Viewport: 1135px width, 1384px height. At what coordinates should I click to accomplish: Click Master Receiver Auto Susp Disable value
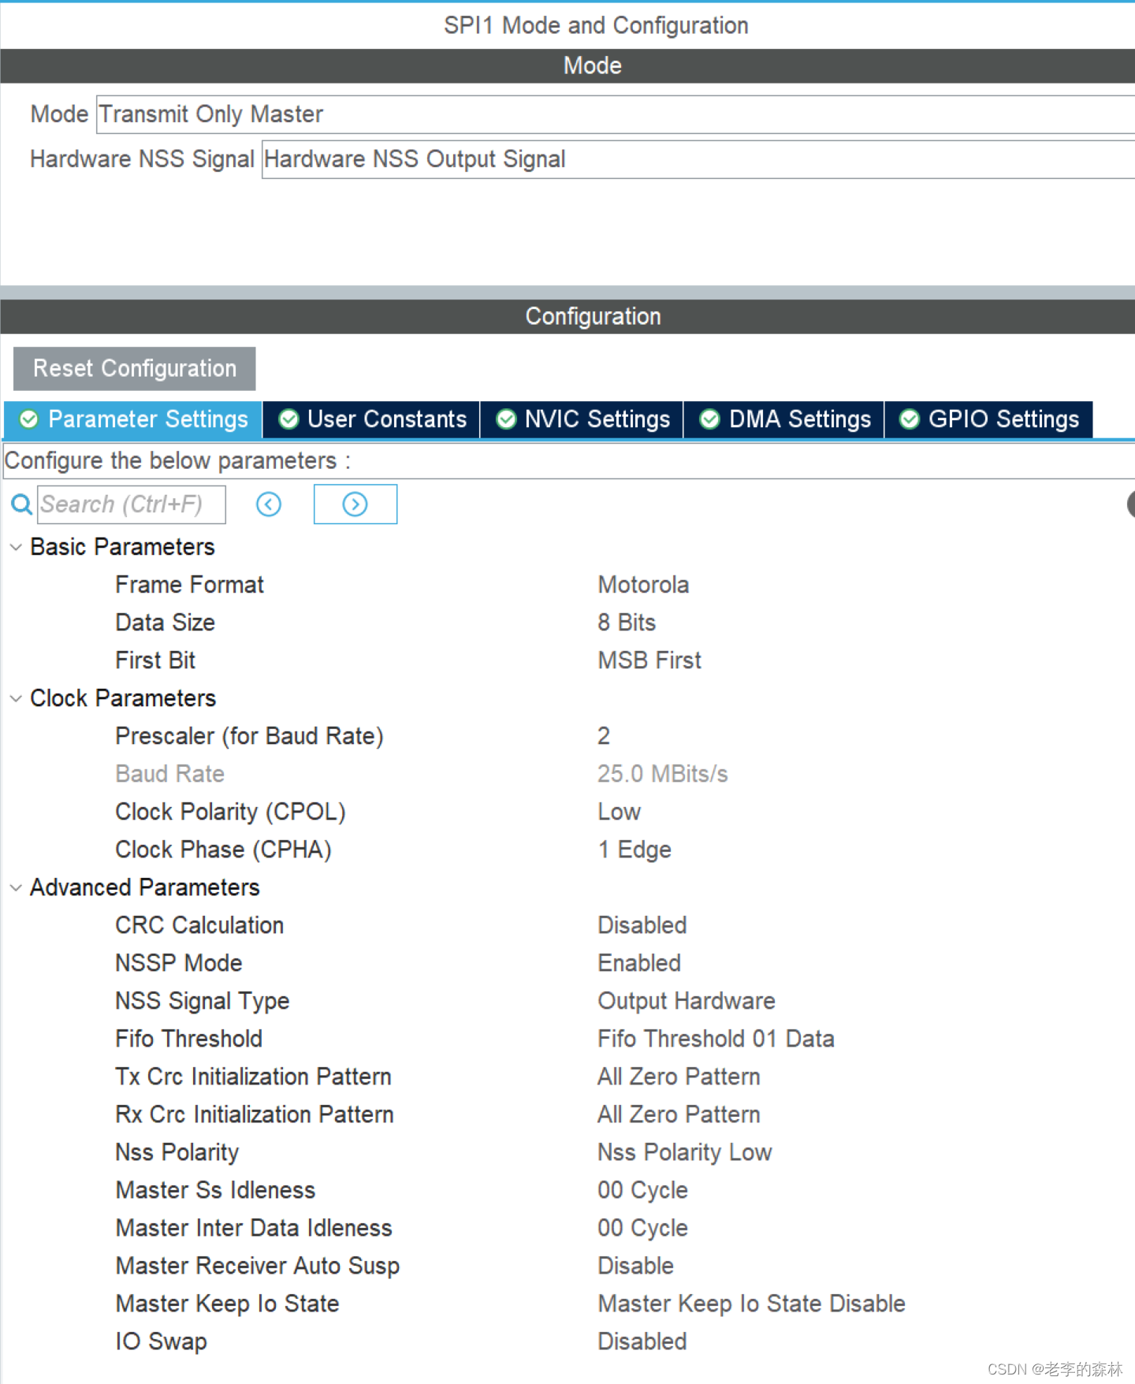click(635, 1266)
